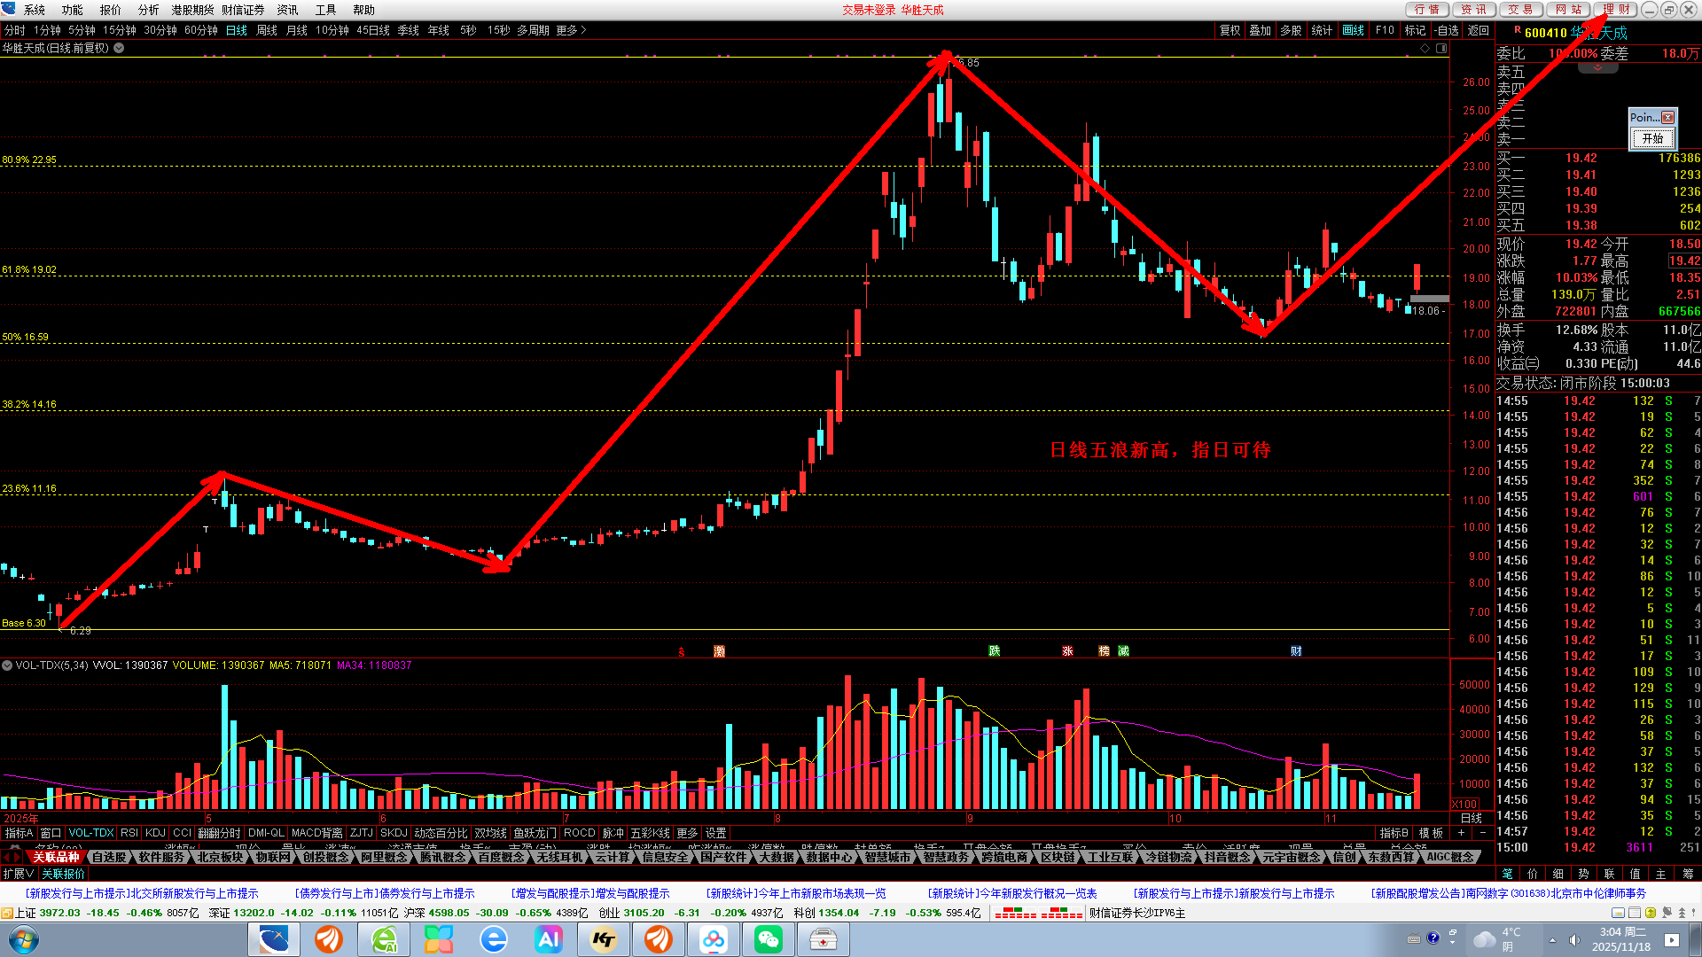Image resolution: width=1702 pixels, height=957 pixels.
Task: Expand the 更多 periods list in the timeframe bar
Action: 571,30
